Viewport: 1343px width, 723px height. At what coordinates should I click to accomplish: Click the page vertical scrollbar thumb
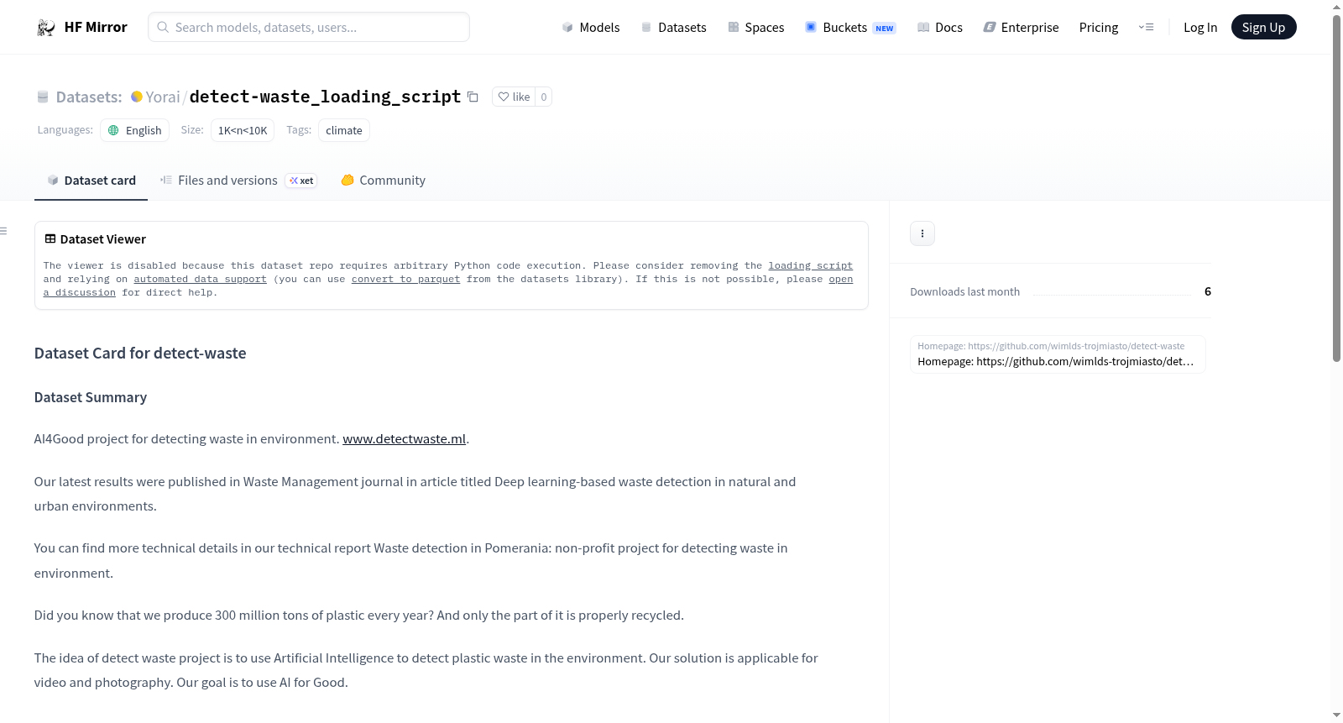1336,189
